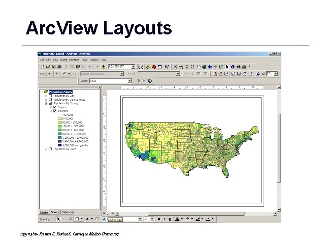Click the New Text tool letter A

click(x=87, y=219)
